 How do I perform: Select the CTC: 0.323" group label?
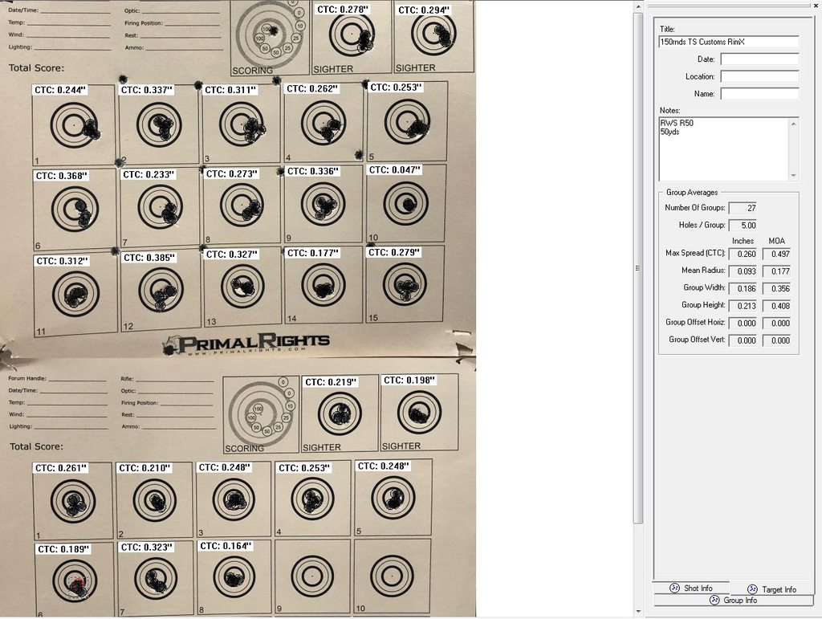pos(147,548)
